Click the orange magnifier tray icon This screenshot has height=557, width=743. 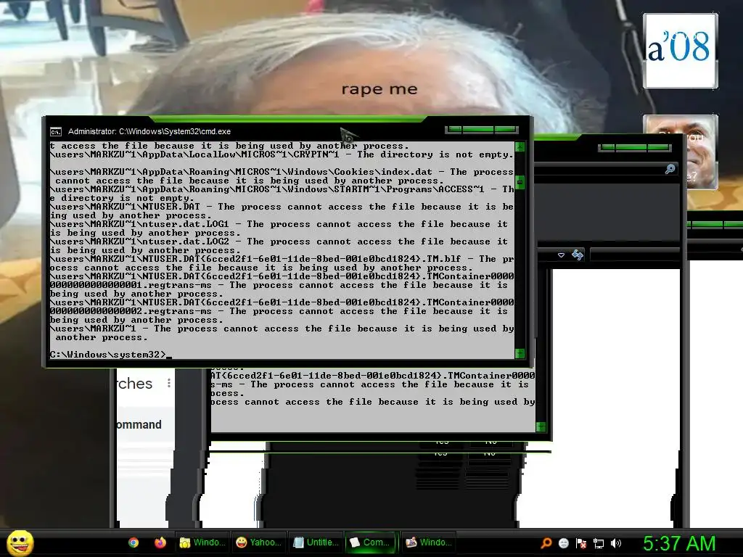pos(546,543)
